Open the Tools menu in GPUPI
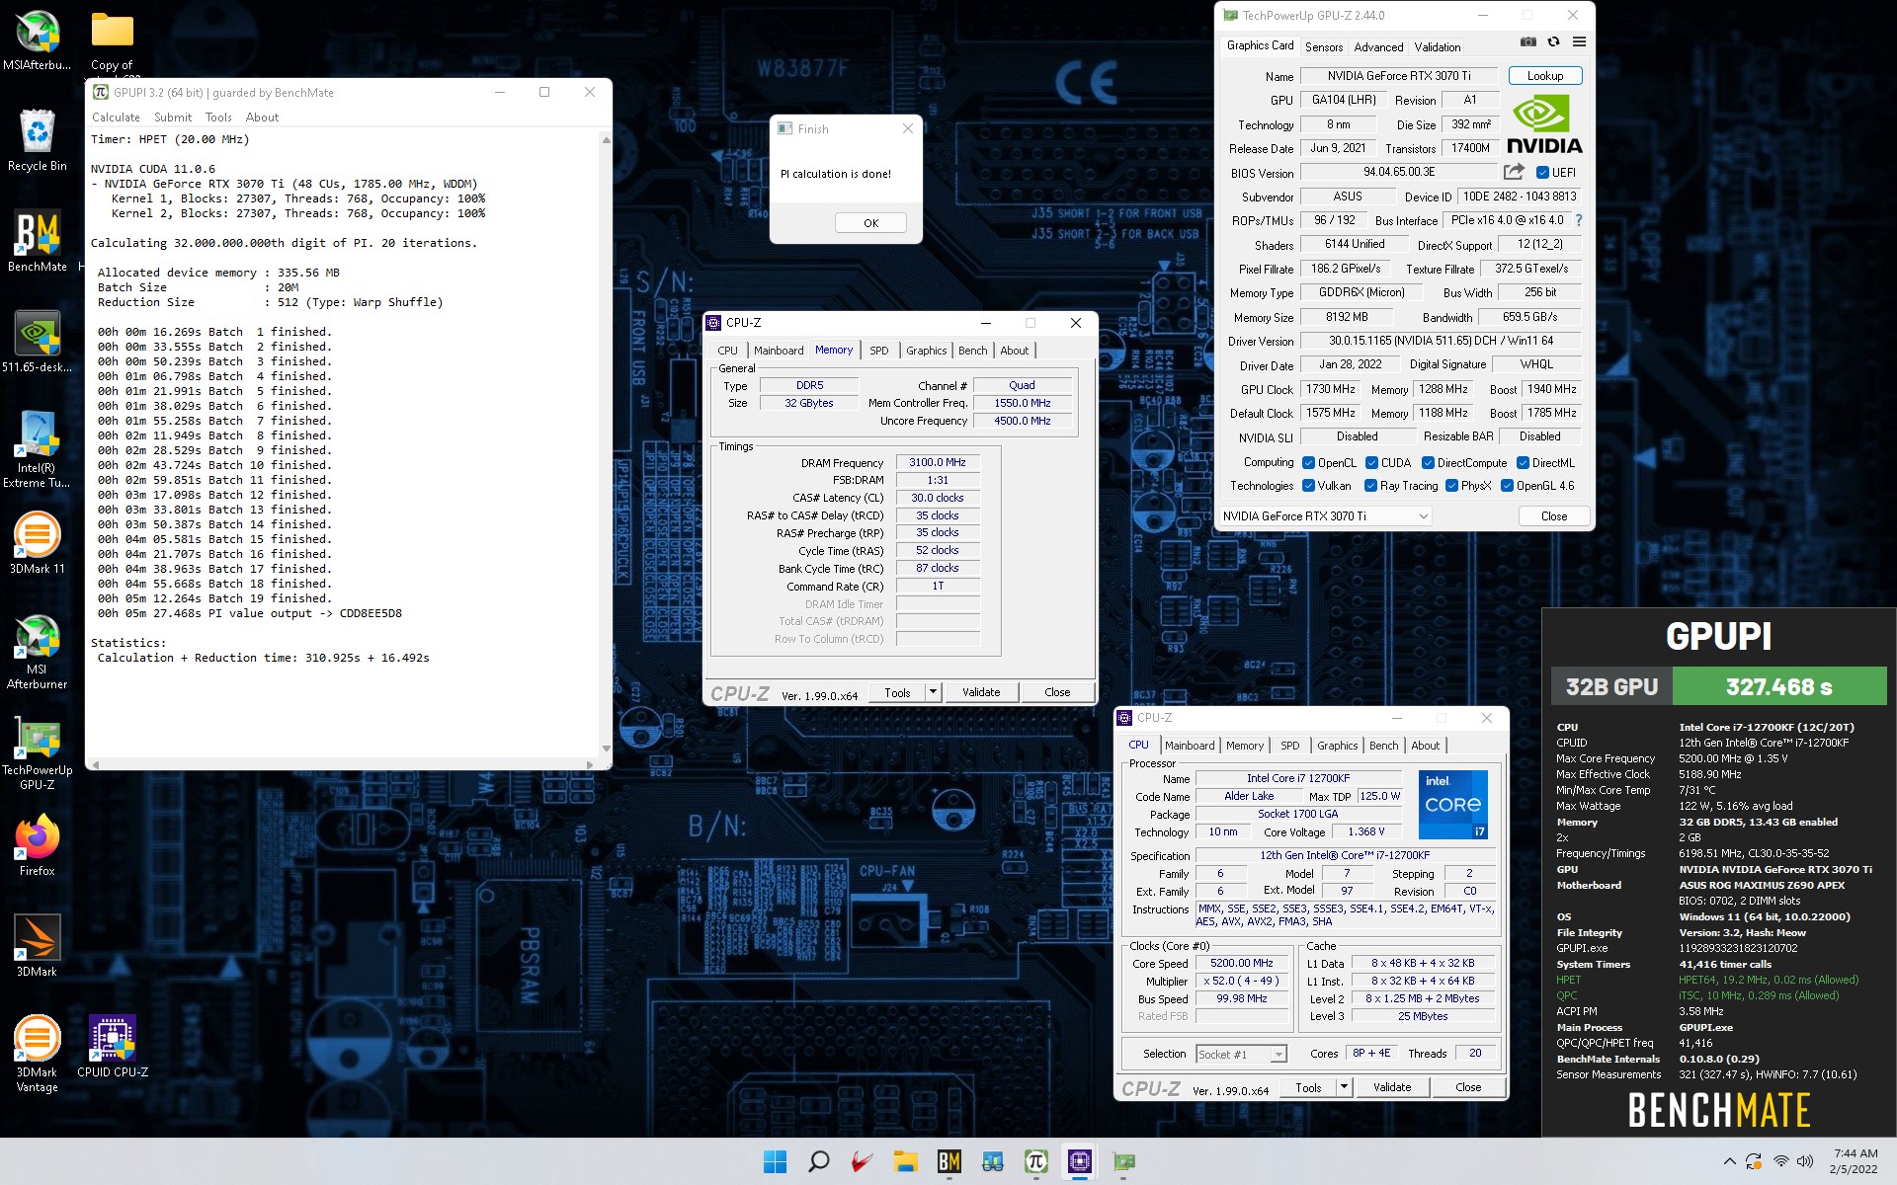Screen dimensions: 1897x1185 click(x=218, y=118)
